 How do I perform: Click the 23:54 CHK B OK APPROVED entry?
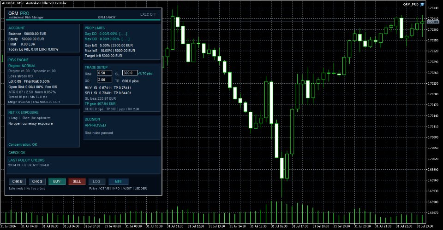tap(29, 165)
